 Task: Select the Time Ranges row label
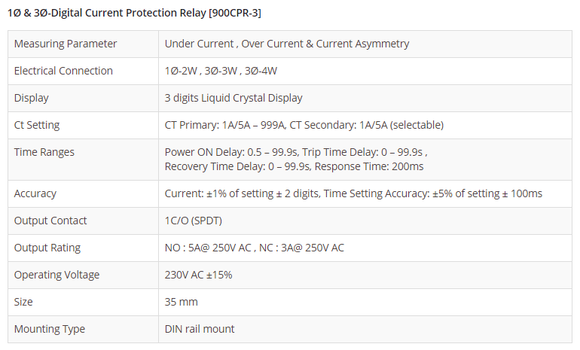click(x=44, y=152)
